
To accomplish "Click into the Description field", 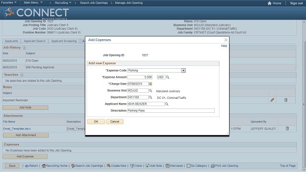I will (x=171, y=110).
